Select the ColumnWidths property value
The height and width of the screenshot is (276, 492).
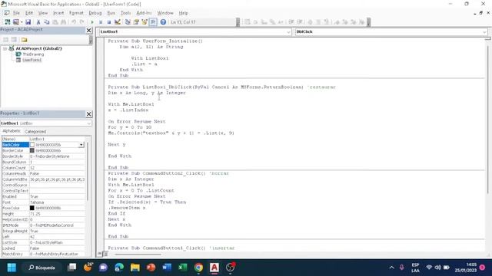point(57,179)
